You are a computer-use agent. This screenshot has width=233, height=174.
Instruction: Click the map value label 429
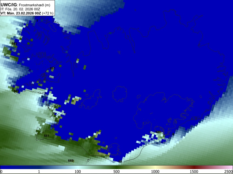point(158,132)
